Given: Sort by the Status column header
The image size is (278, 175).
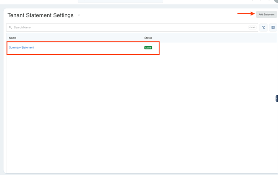Looking at the screenshot, I should pyautogui.click(x=148, y=38).
